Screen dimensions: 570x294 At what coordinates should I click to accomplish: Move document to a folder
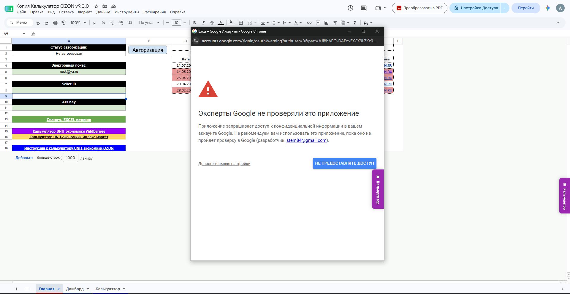105,6
